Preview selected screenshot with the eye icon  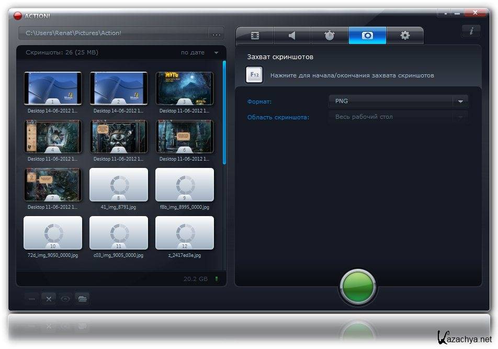[65, 299]
